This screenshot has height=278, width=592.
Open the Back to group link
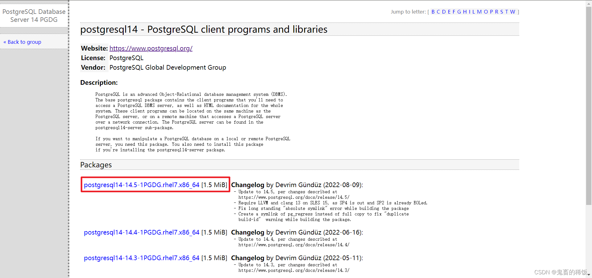tap(22, 42)
